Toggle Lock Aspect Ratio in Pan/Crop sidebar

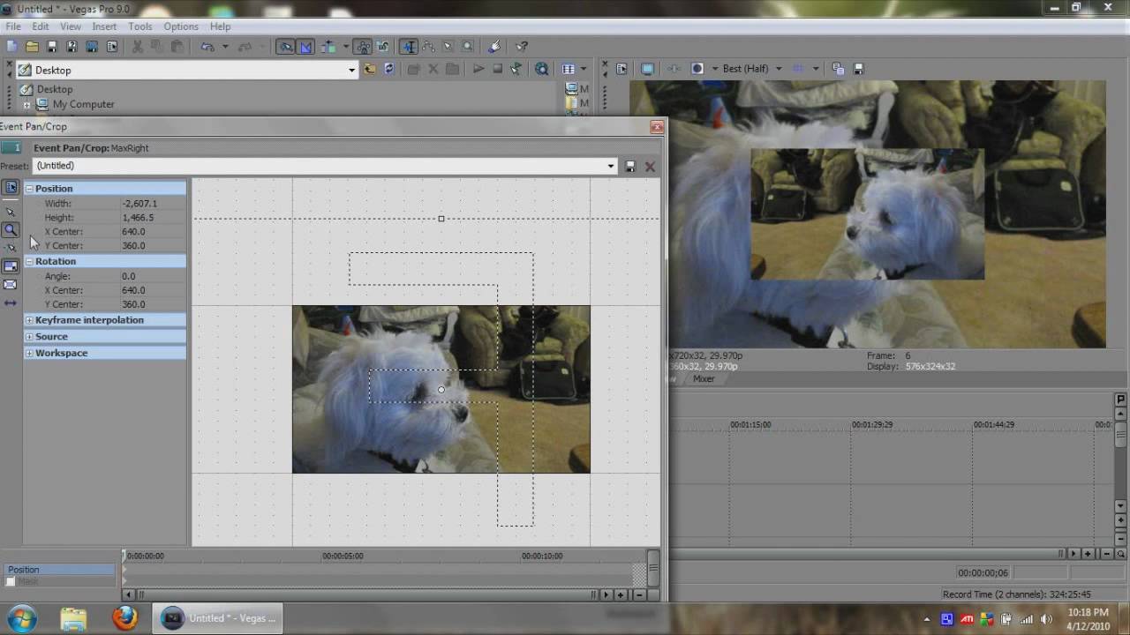11,266
